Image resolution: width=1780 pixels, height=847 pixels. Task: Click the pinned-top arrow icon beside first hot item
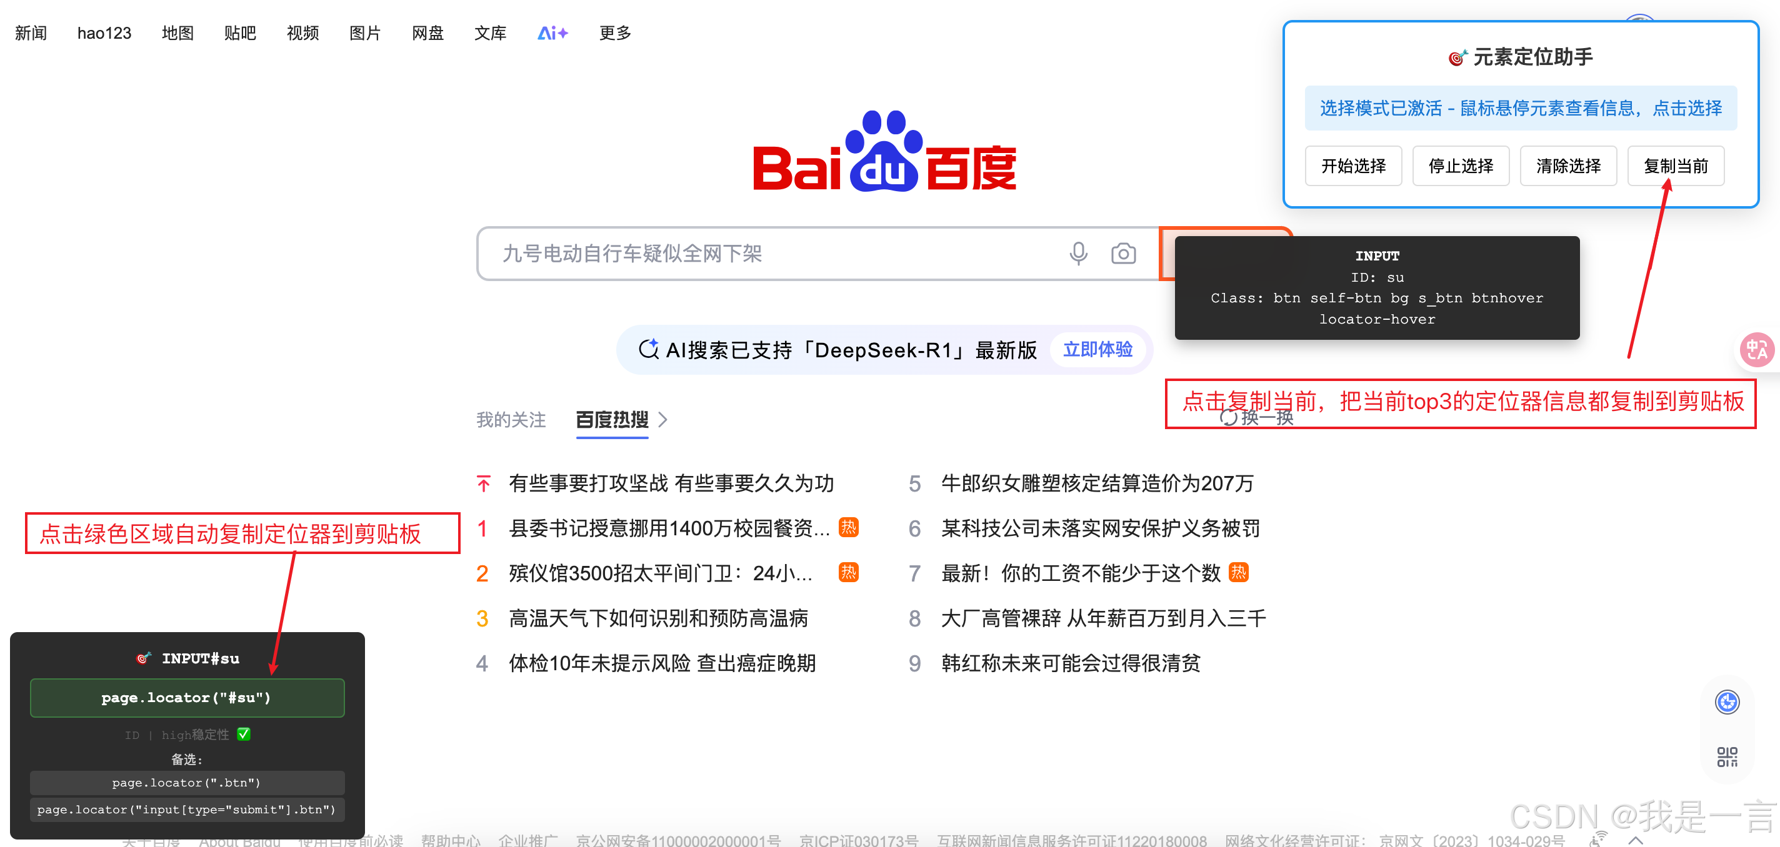pos(484,483)
